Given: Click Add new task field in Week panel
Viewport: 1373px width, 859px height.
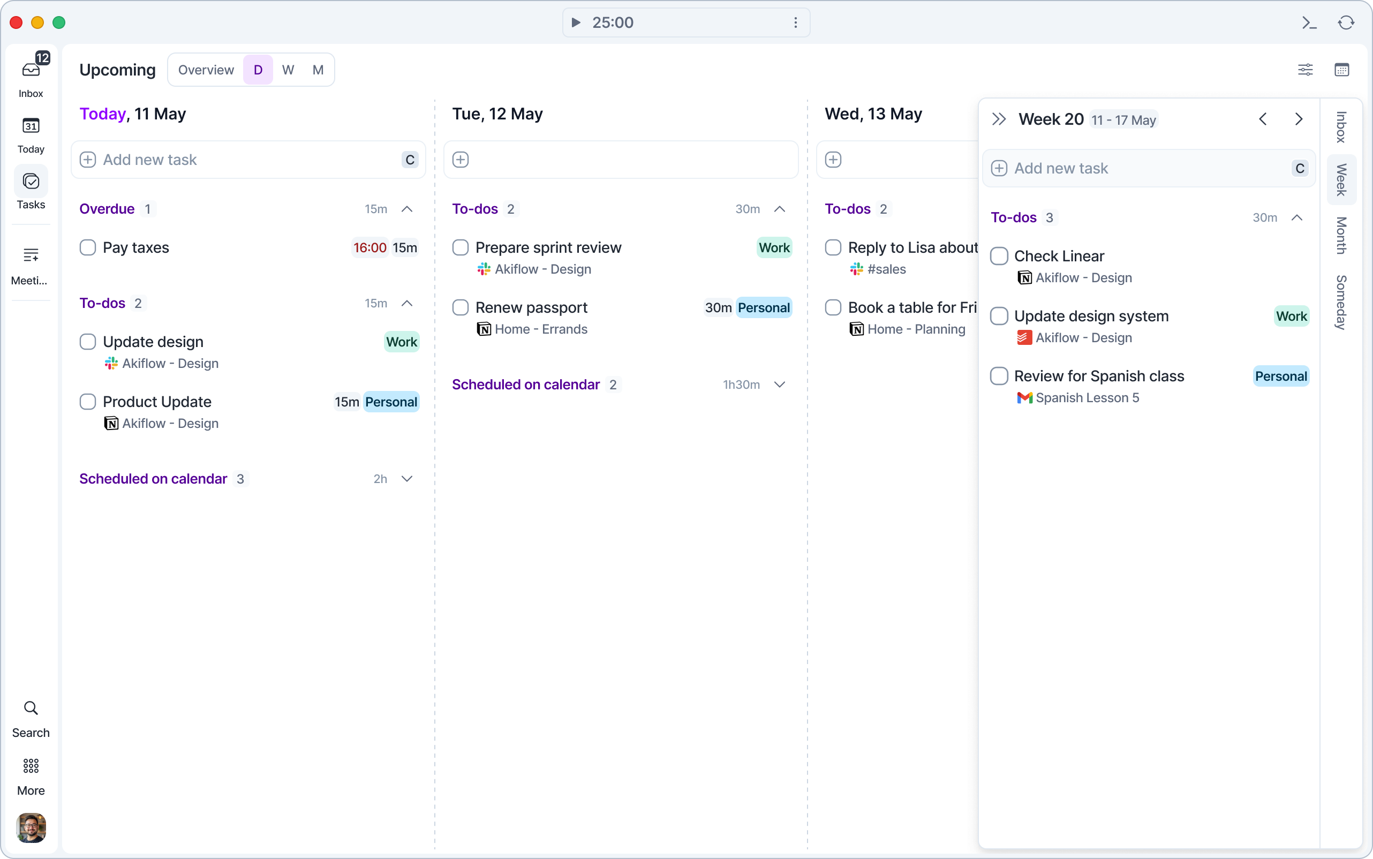Looking at the screenshot, I should click(x=1148, y=168).
